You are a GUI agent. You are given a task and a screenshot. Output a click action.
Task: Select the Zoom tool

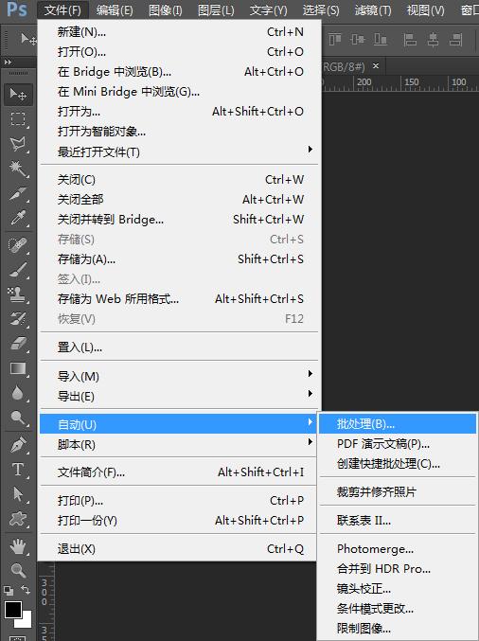coord(18,570)
